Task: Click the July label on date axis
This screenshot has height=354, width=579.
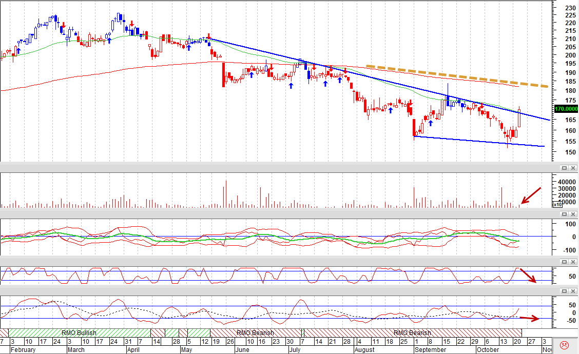Action: click(x=295, y=349)
